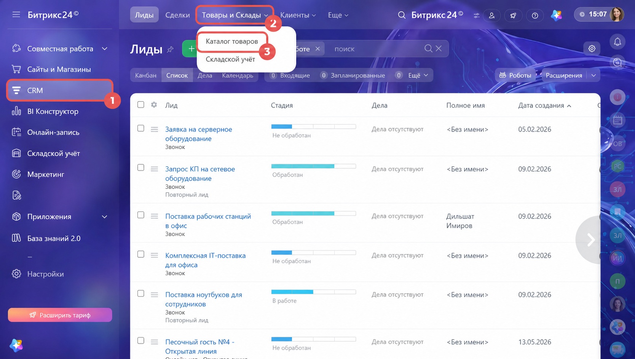Check the box for Заявка на серверное оборудование
635x359 pixels.
point(141,128)
